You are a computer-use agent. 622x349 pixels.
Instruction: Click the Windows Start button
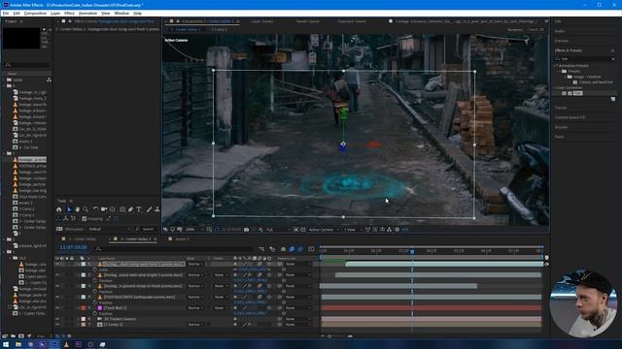[6, 345]
